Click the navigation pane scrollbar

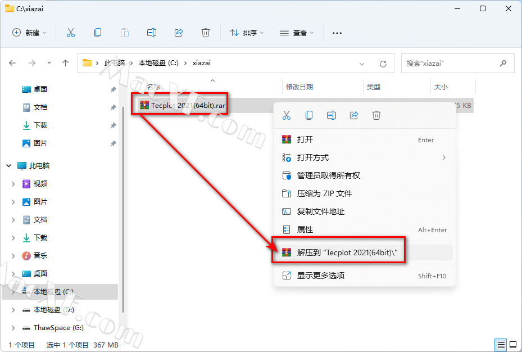click(123, 210)
